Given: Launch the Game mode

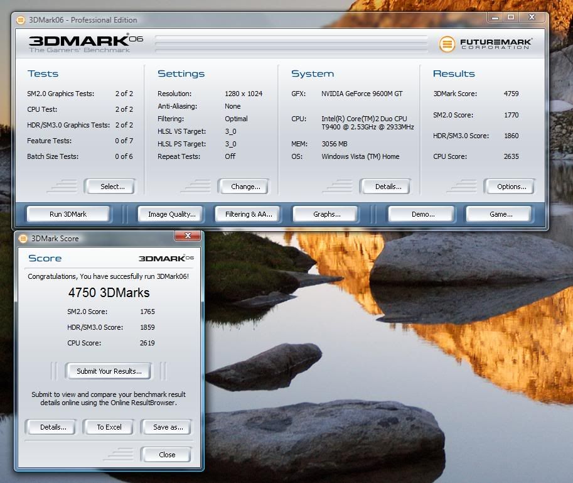Looking at the screenshot, I should [x=499, y=214].
